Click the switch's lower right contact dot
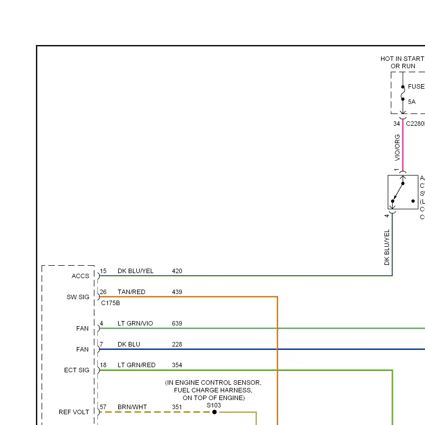This screenshot has width=425, height=425. point(413,201)
